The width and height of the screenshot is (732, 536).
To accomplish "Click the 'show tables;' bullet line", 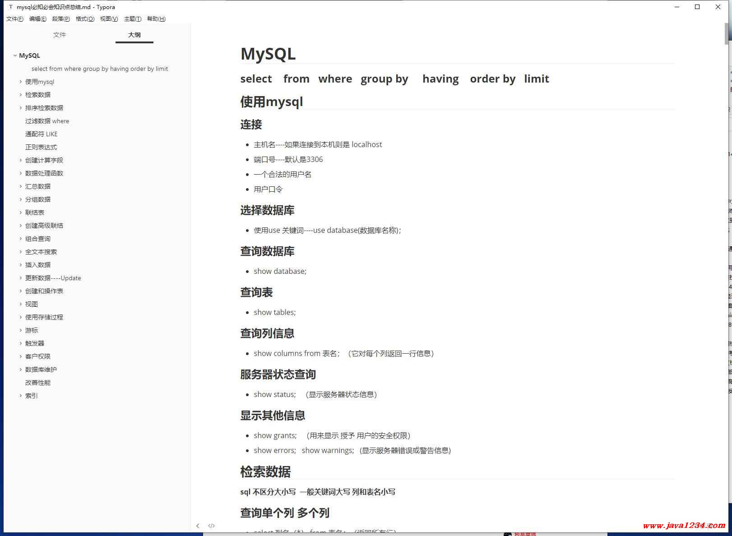I will pyautogui.click(x=275, y=312).
